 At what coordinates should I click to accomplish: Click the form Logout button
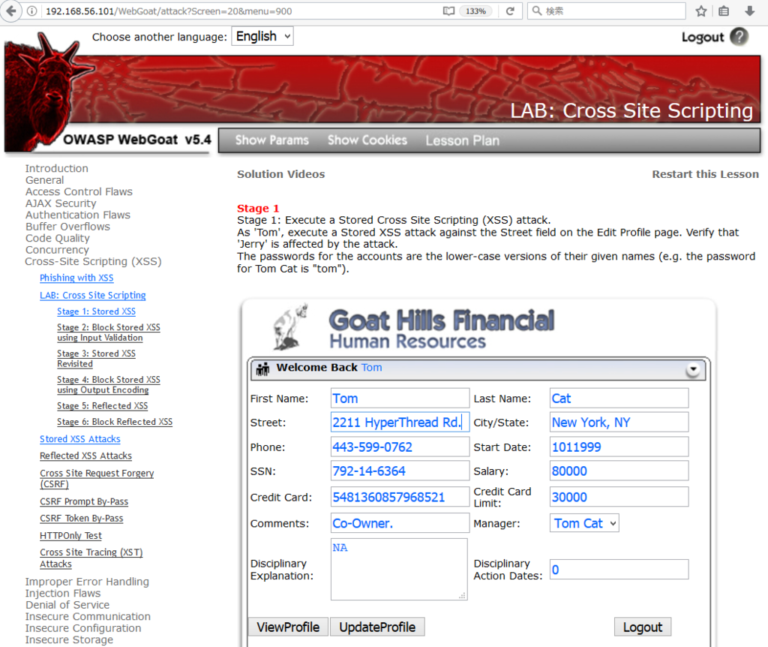pyautogui.click(x=643, y=627)
